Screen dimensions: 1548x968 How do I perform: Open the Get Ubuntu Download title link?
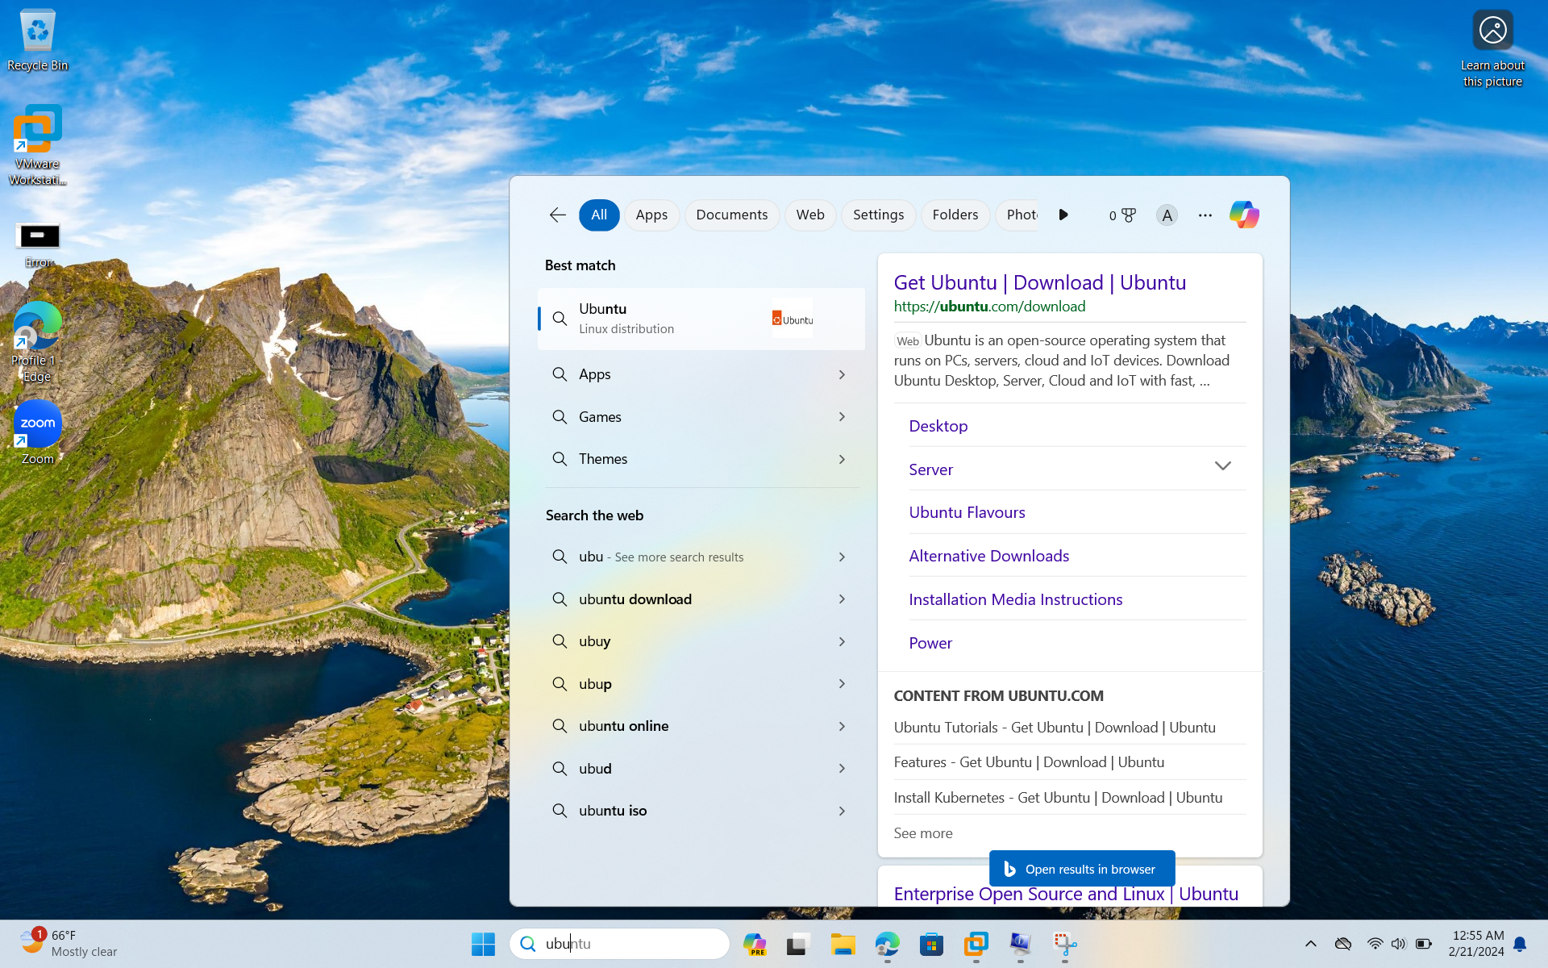tap(1039, 282)
